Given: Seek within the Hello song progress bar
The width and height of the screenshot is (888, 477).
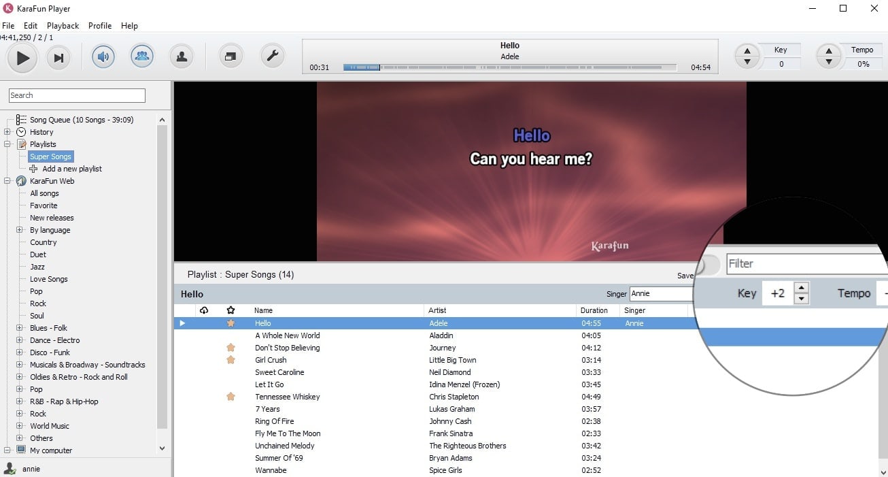Looking at the screenshot, I should pos(510,67).
